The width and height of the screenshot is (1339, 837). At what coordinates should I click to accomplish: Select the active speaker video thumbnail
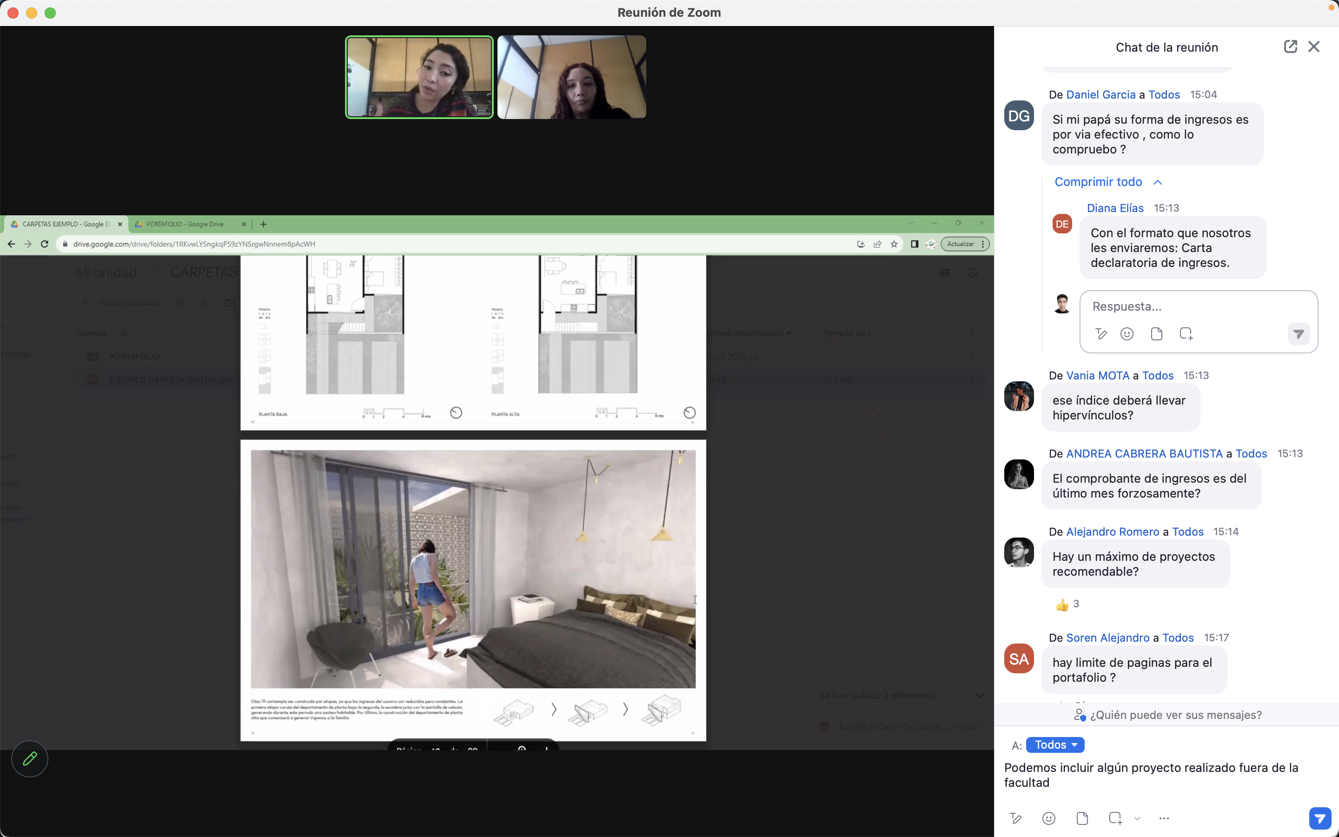419,77
